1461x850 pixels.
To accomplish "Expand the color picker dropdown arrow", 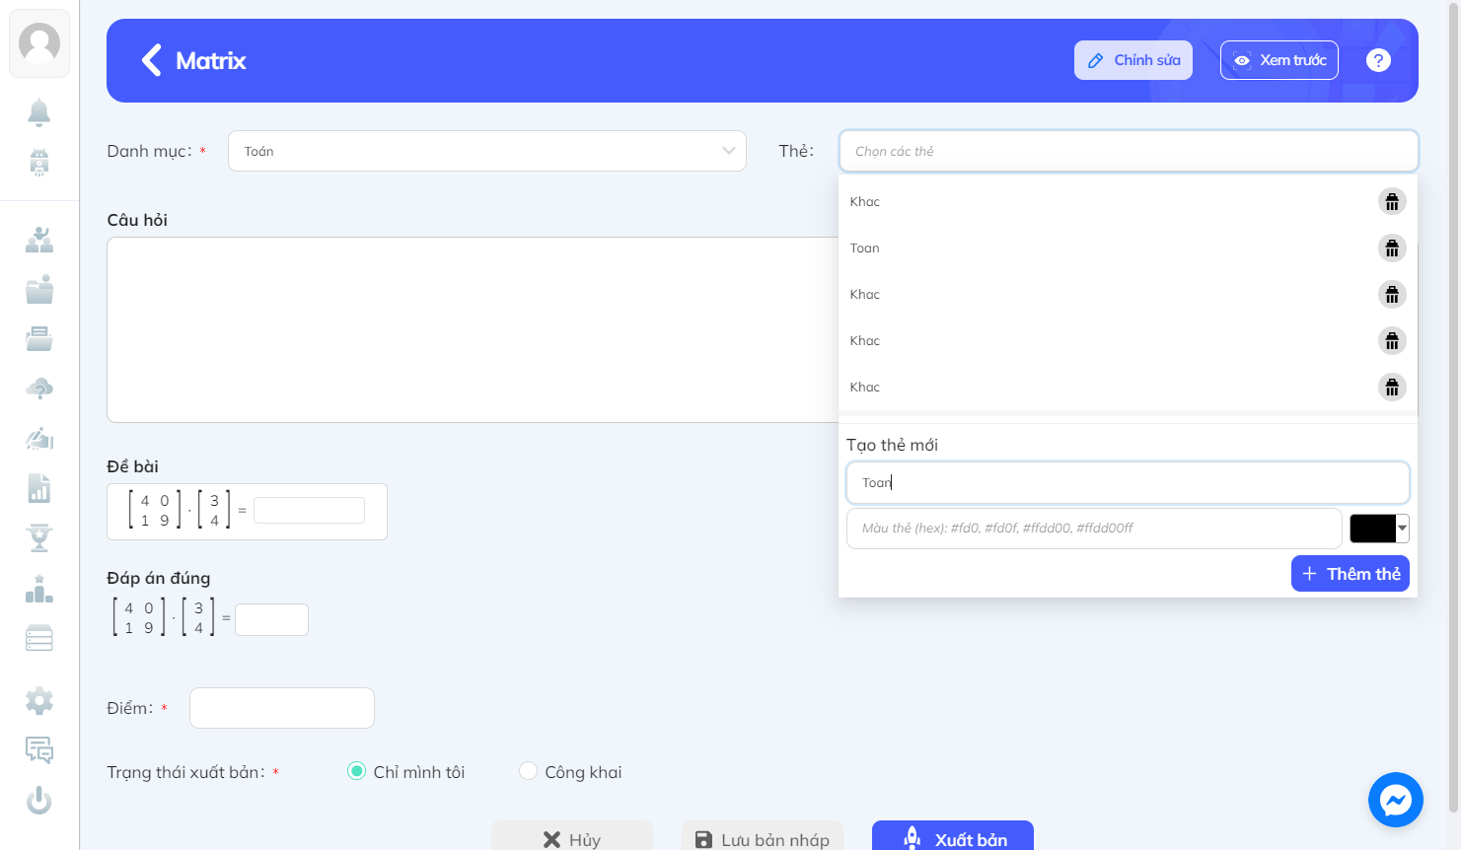I will [1403, 529].
